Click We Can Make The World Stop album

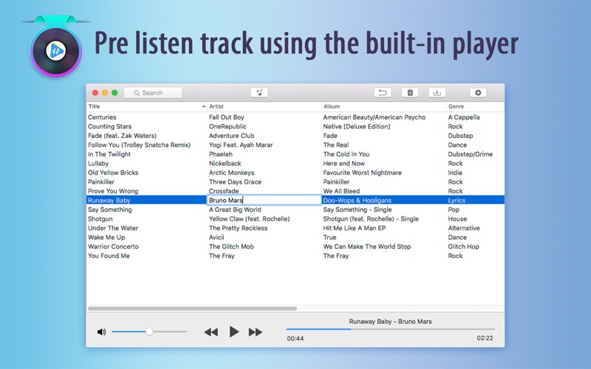click(366, 246)
